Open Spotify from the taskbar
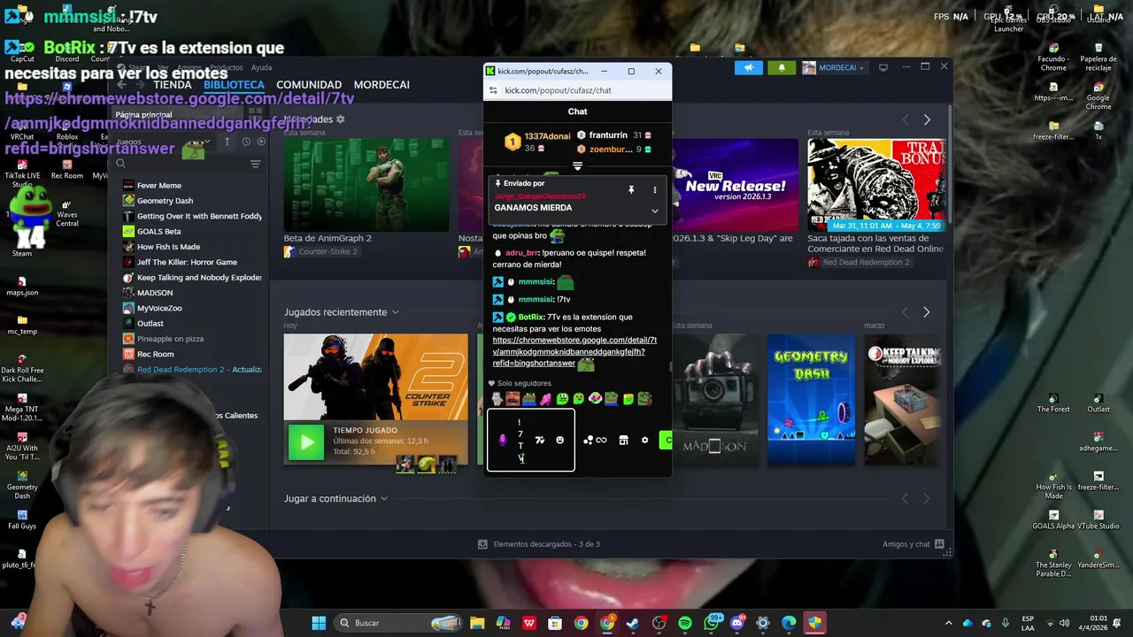This screenshot has height=637, width=1133. 685,623
